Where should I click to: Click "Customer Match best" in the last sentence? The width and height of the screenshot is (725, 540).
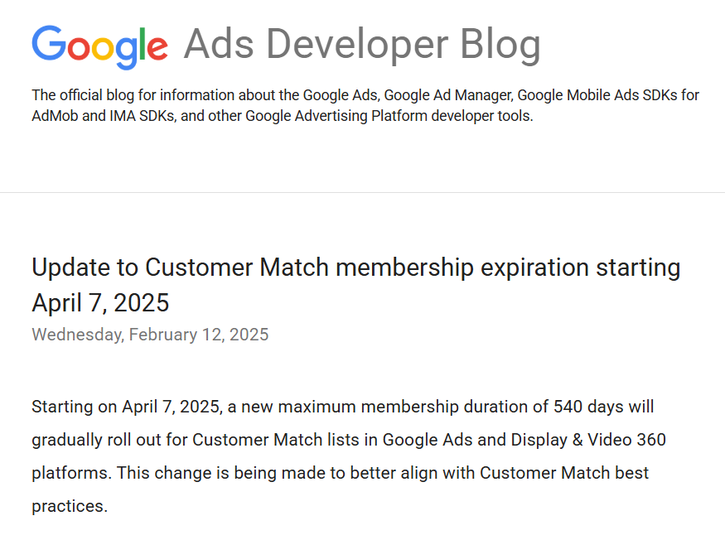click(x=564, y=473)
